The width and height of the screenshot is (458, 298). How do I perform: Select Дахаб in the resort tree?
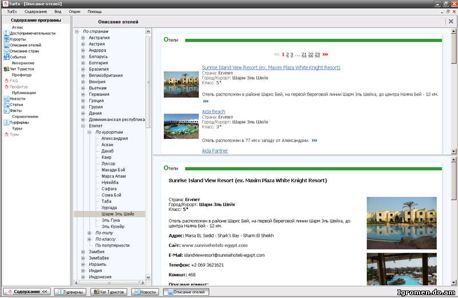107,151
